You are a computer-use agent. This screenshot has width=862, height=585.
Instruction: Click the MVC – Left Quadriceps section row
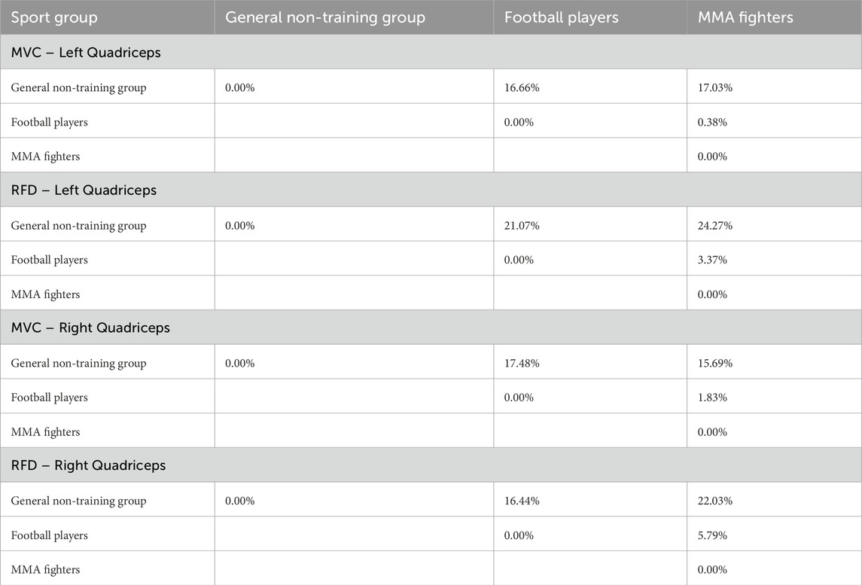[x=431, y=52]
